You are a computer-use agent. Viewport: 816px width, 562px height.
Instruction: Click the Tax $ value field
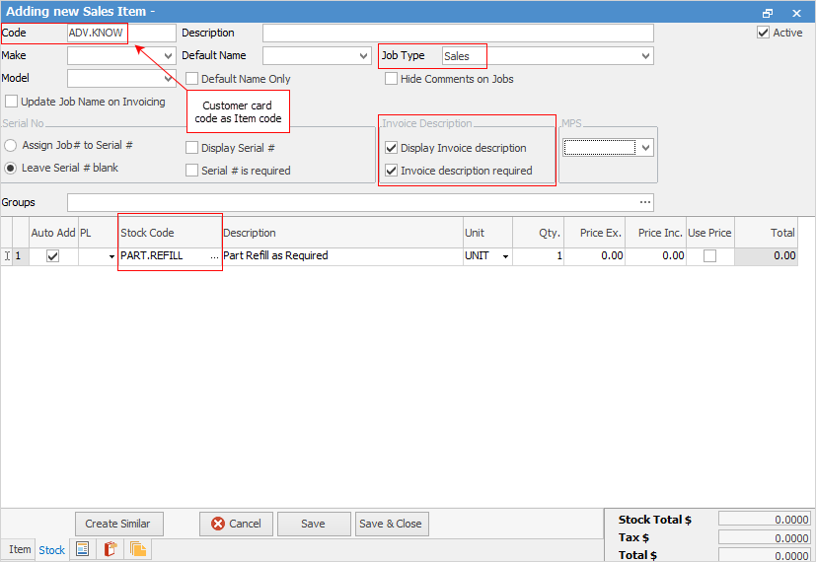point(764,537)
